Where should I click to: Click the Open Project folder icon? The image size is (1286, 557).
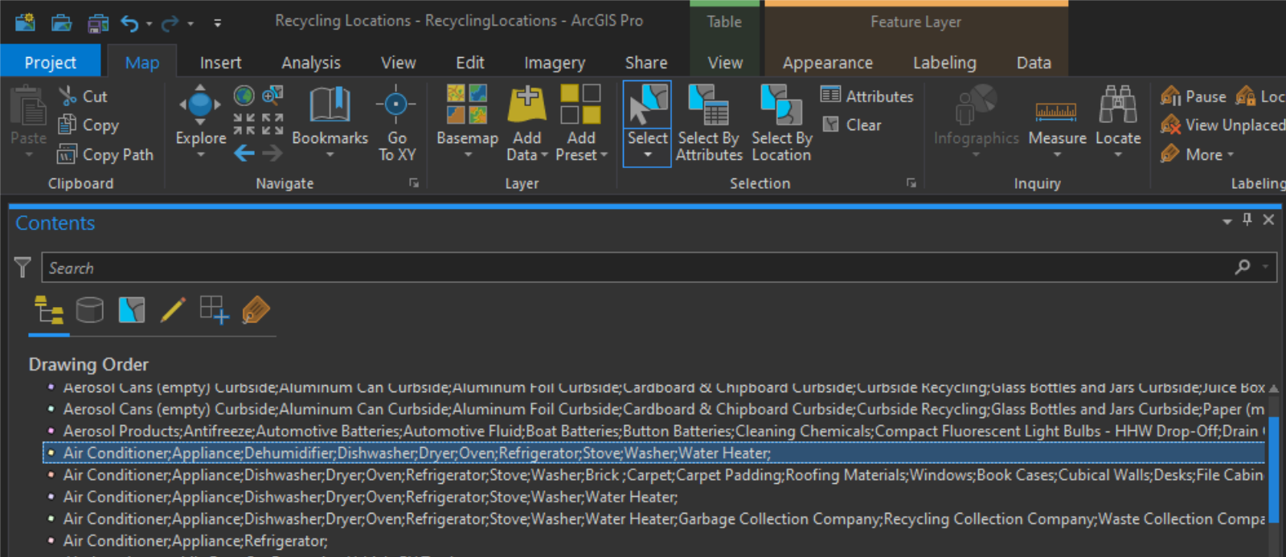[61, 23]
